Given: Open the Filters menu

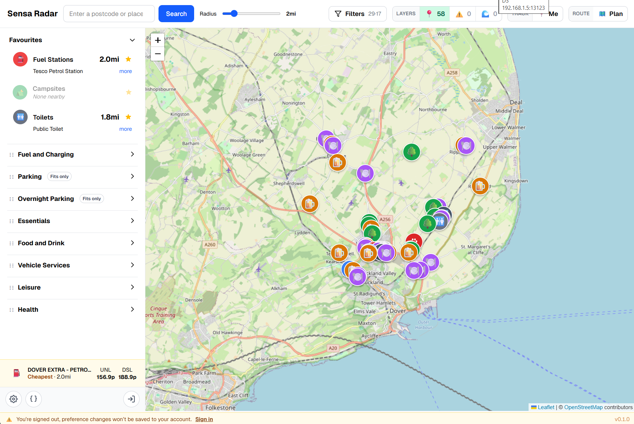Looking at the screenshot, I should (357, 14).
